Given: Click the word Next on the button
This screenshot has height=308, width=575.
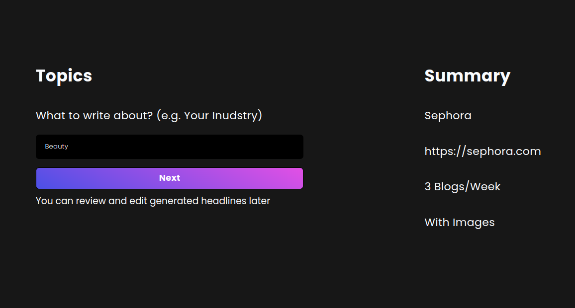Looking at the screenshot, I should (x=170, y=178).
